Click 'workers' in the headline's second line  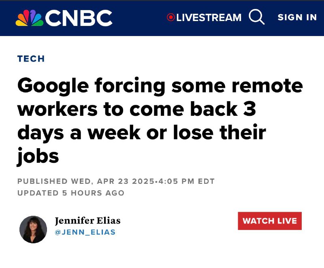[x=58, y=109]
